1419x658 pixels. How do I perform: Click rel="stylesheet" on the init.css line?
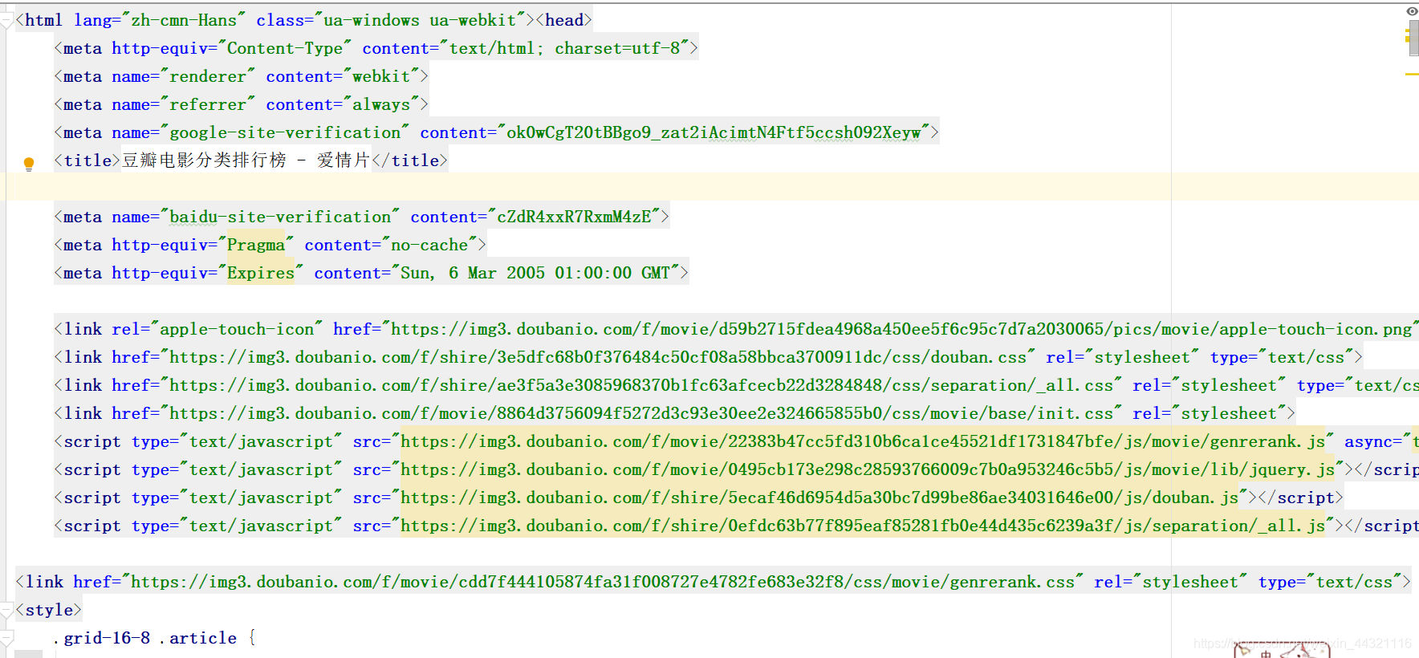point(1209,413)
